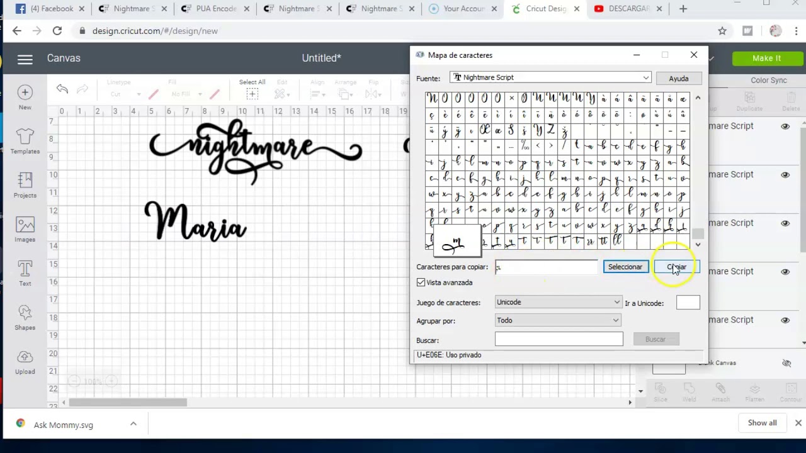Viewport: 806px width, 453px height.
Task: Close the downloads bar
Action: [798, 423]
